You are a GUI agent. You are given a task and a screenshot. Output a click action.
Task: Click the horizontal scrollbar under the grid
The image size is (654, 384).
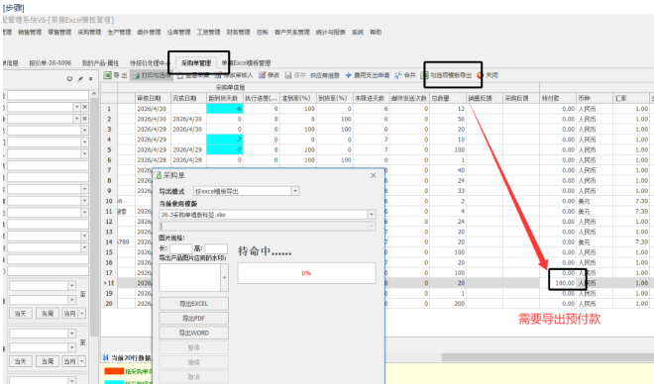(546, 357)
